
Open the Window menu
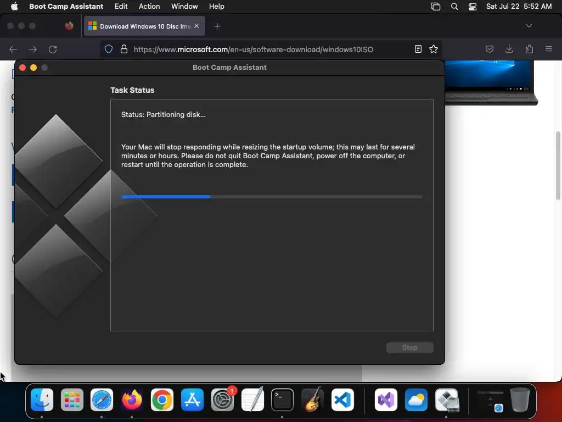184,6
